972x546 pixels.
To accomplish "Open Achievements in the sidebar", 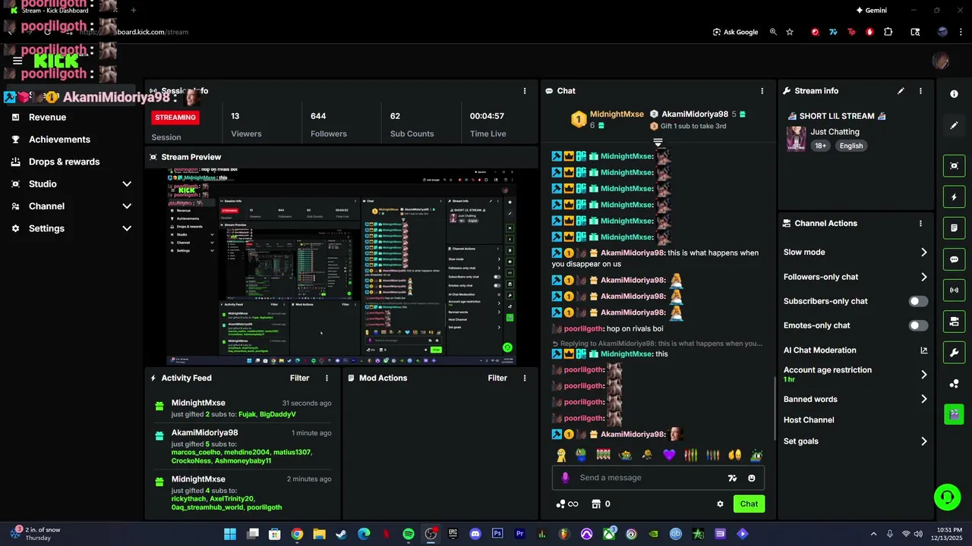I will tap(59, 140).
